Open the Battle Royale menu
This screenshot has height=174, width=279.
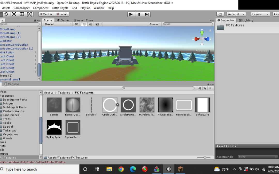60,8
